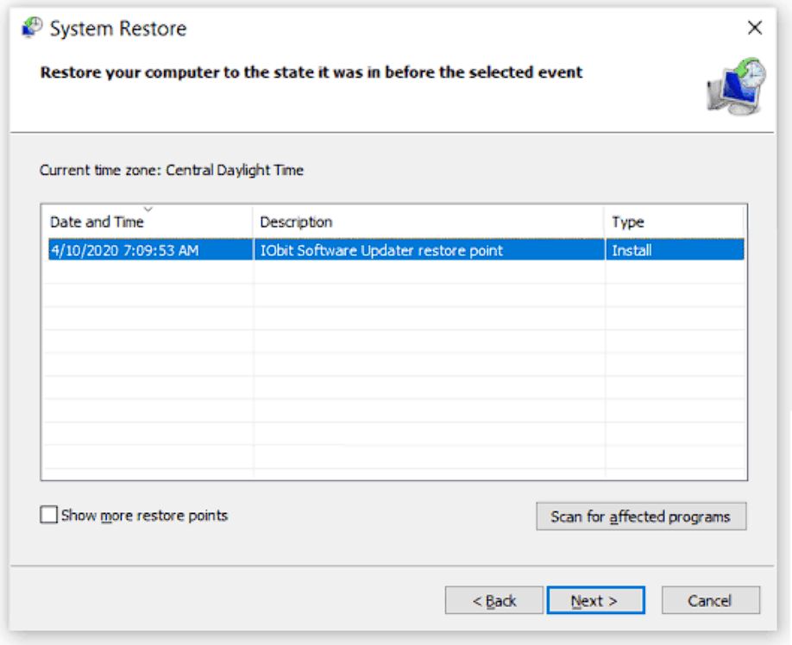This screenshot has height=645, width=792.
Task: Enable Show more restore points checkbox
Action: (x=48, y=515)
